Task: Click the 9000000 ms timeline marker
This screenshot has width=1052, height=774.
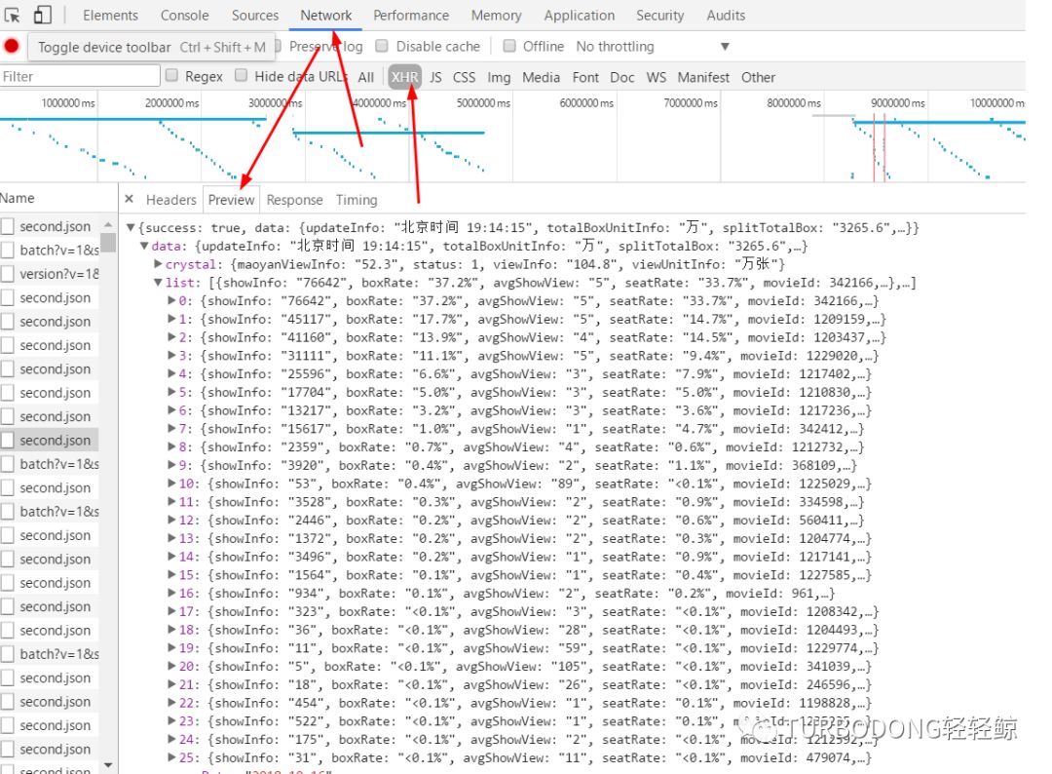Action: point(898,102)
